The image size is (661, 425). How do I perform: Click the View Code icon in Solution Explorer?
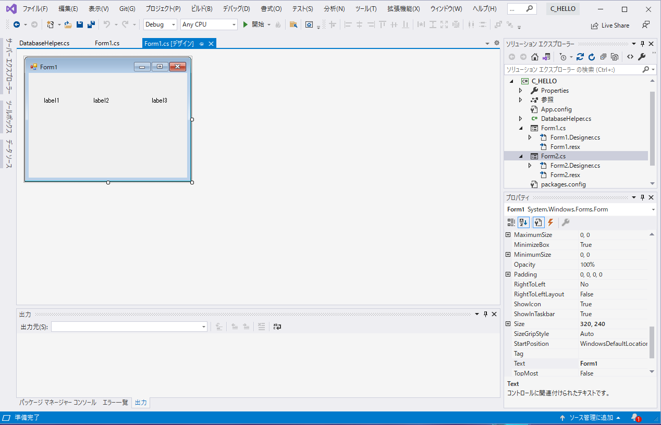[630, 57]
